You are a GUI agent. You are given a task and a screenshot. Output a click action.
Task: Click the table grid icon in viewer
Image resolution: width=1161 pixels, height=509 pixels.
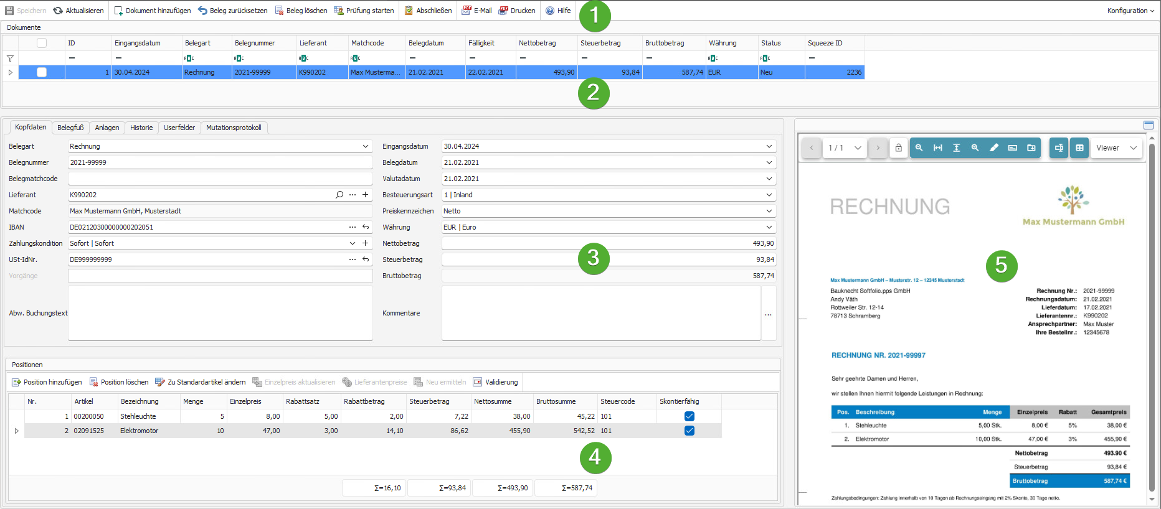click(x=1079, y=148)
